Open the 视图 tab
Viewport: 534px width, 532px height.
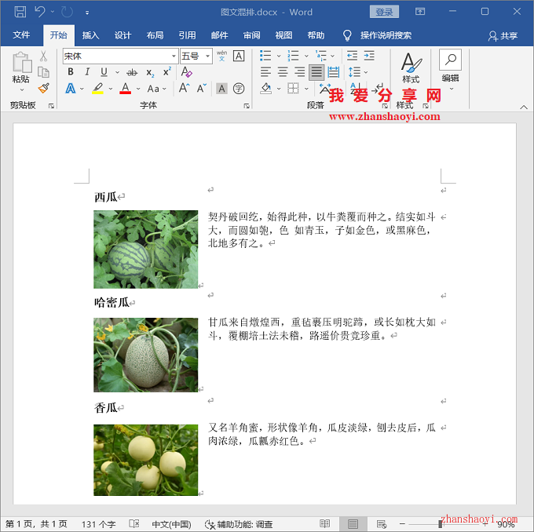pyautogui.click(x=283, y=35)
